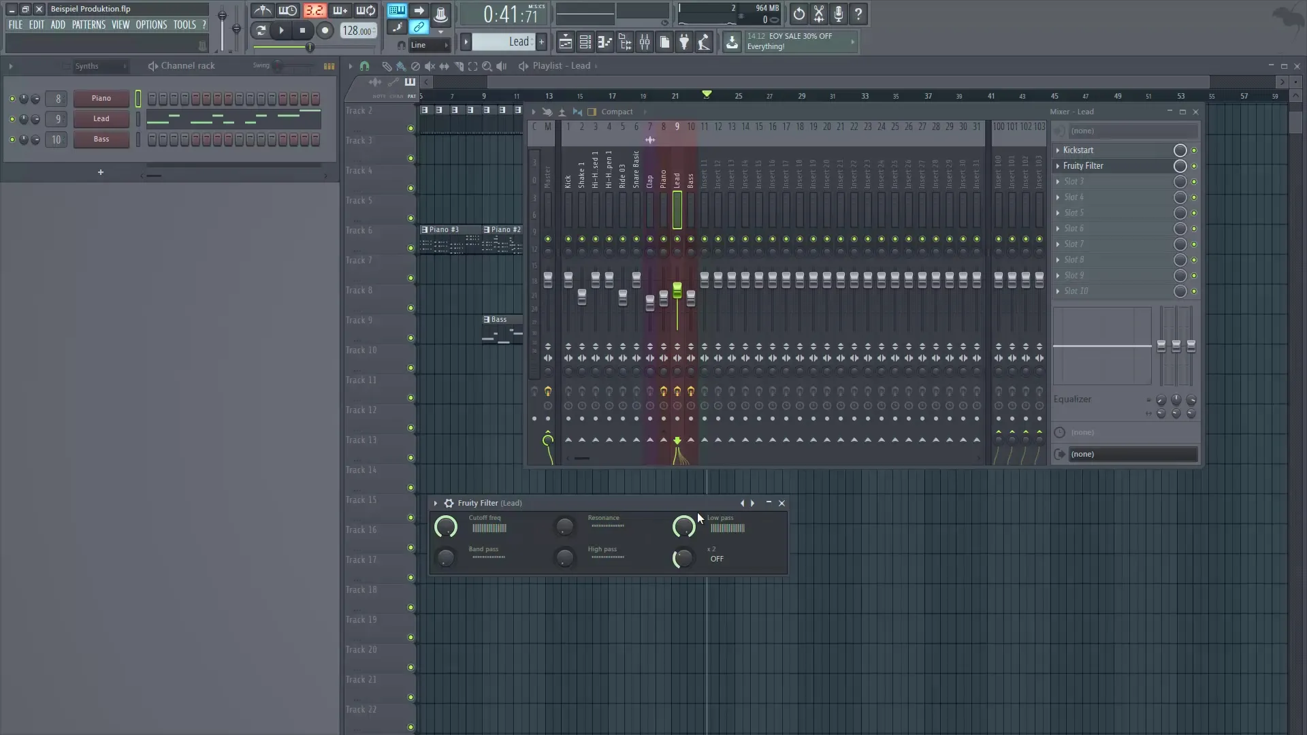Click the tempo field showing 128.000

pyautogui.click(x=358, y=31)
